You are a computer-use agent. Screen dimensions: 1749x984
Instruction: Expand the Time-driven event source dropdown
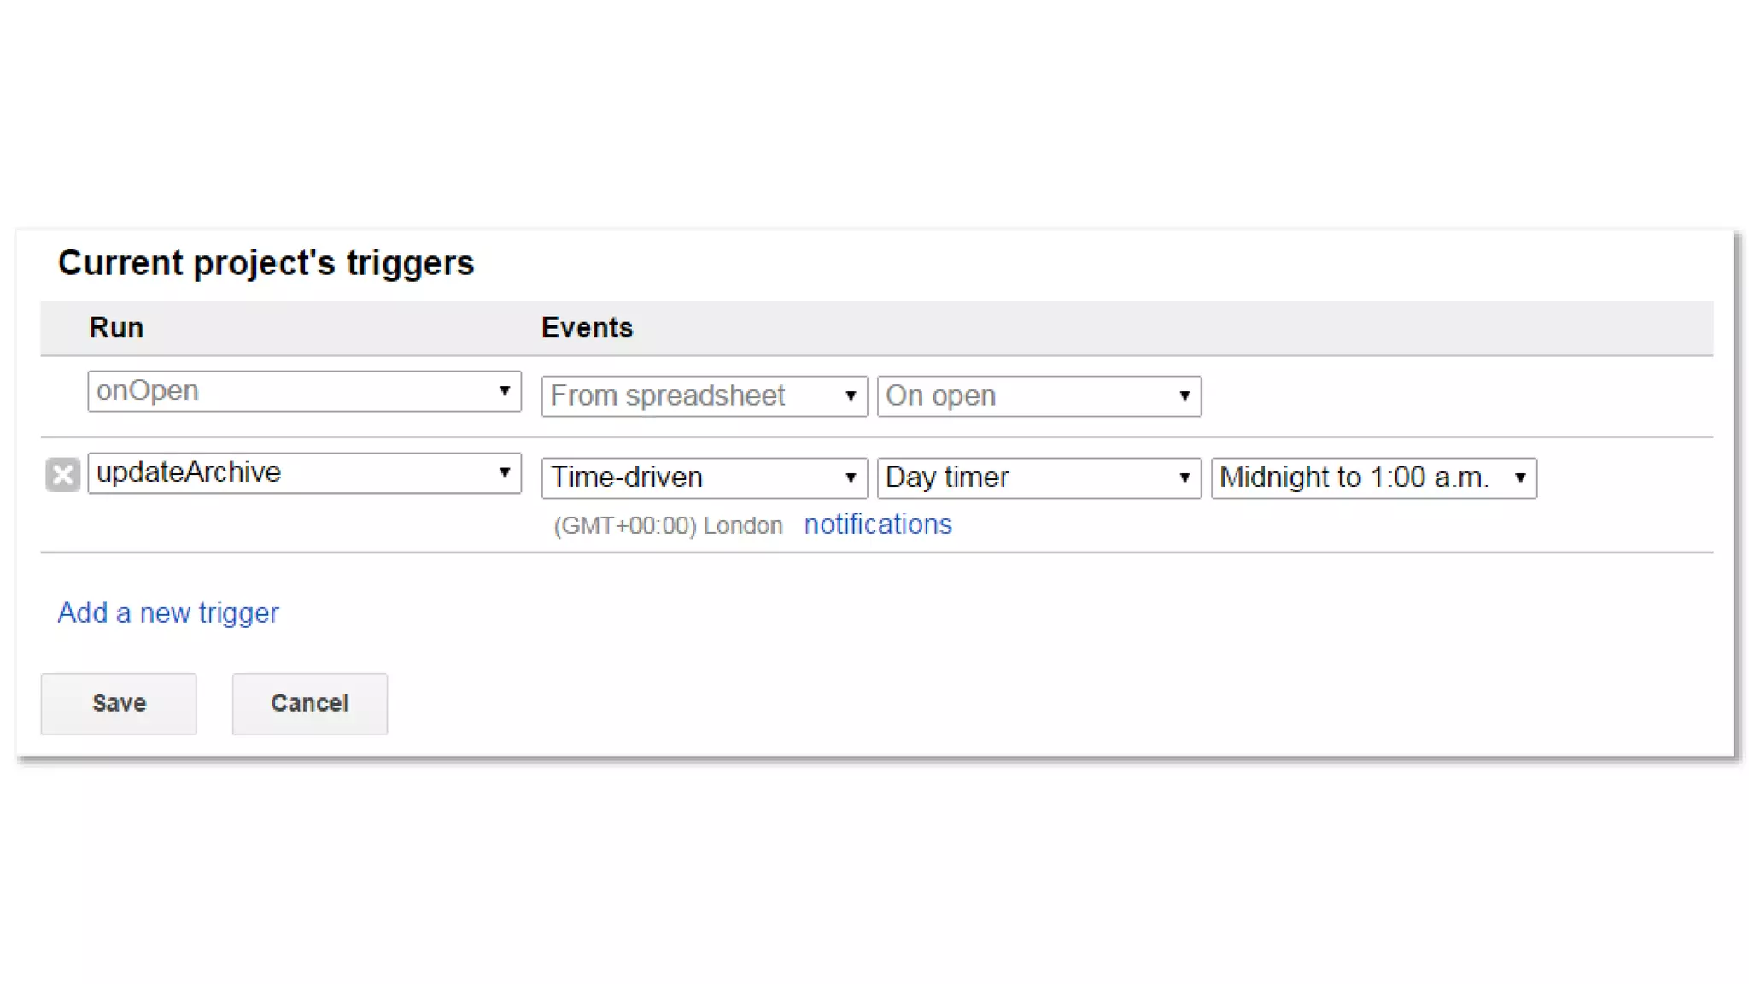pos(703,477)
